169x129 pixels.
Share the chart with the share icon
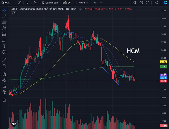coord(156,3)
